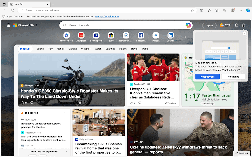Open Rentalcars quick link

pos(126,37)
